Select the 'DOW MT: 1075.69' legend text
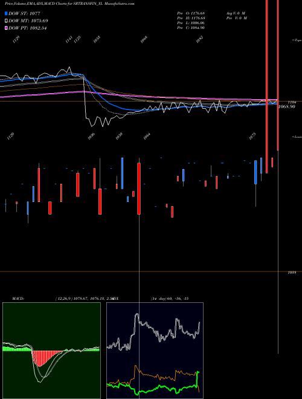The height and width of the screenshot is (399, 302). (x=28, y=21)
